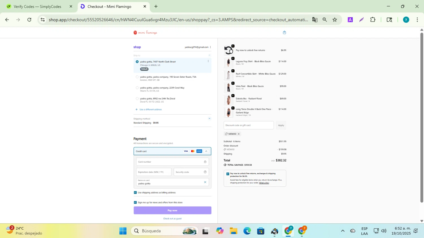
Task: Click the page vertical scrollbar
Action: 422,117
